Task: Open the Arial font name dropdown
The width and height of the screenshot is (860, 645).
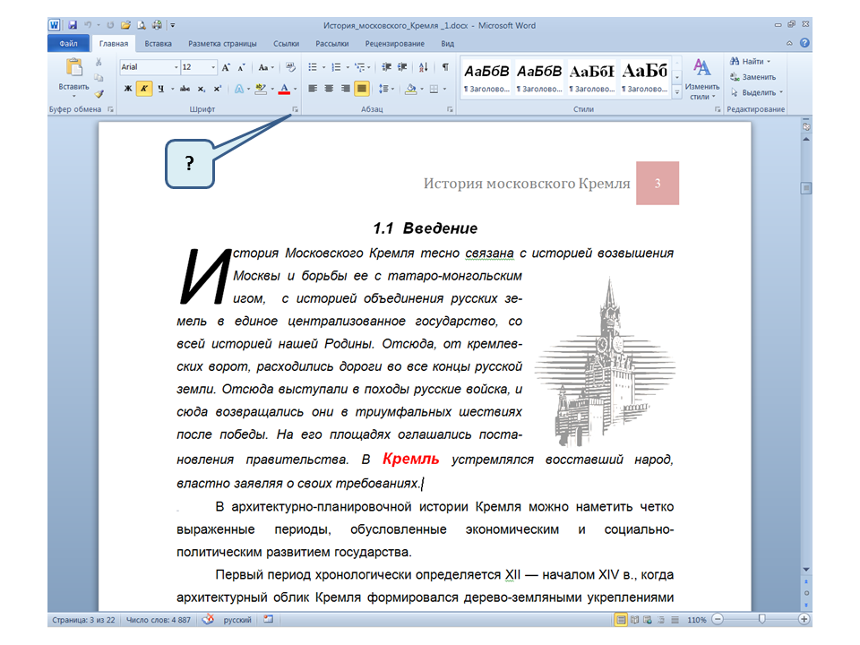Action: 176,67
